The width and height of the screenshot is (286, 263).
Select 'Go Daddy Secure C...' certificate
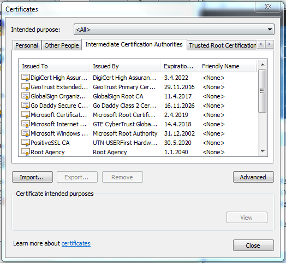(59, 106)
